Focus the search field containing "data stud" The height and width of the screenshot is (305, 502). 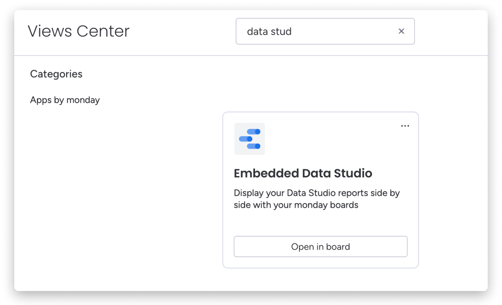[314, 31]
